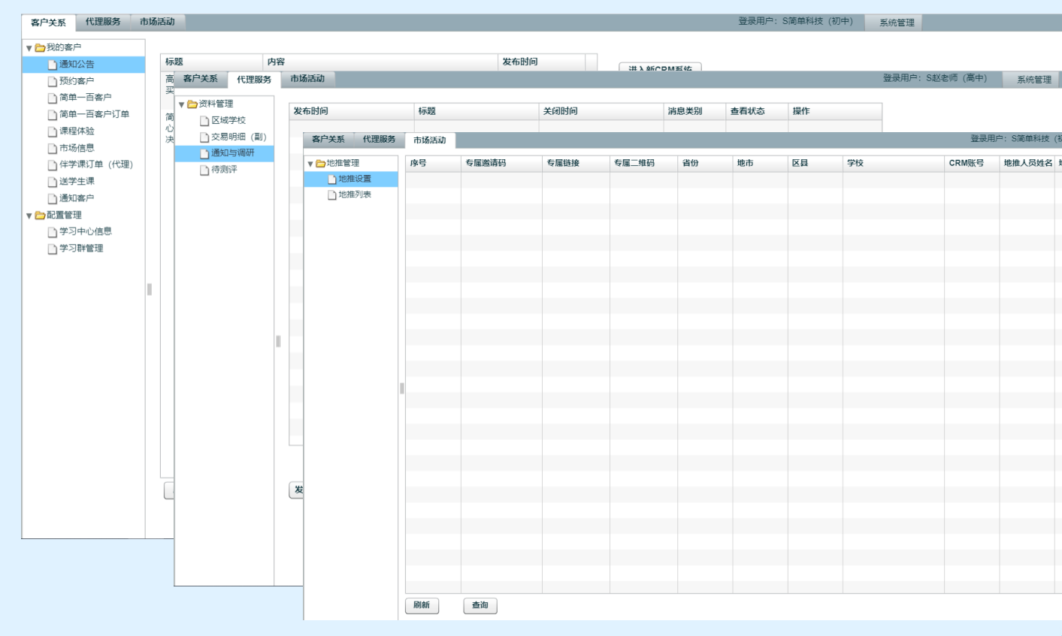The image size is (1062, 636).
Task: Click the 地推列表 document icon
Action: click(332, 195)
